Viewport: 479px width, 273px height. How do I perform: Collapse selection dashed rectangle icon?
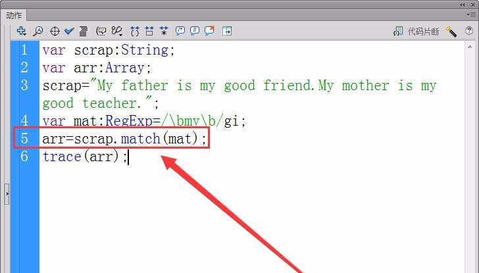pos(149,31)
